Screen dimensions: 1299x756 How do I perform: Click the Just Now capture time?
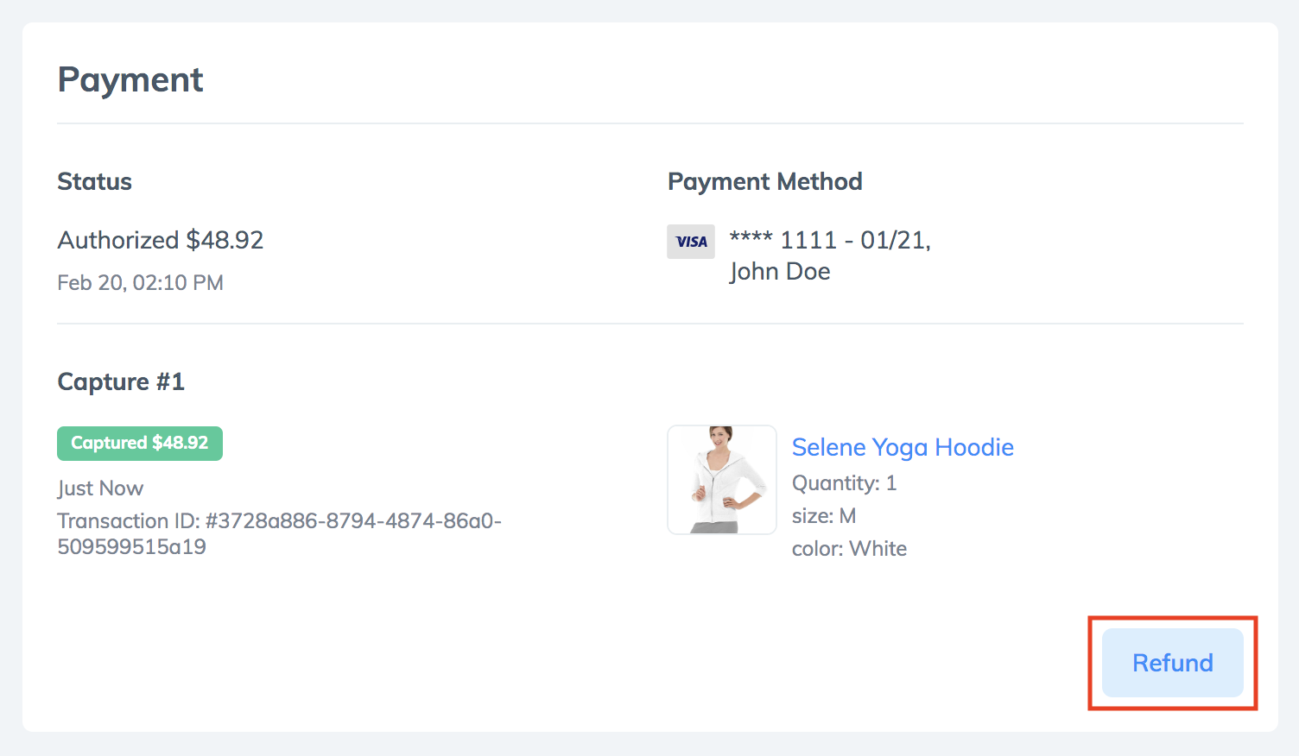(x=100, y=488)
